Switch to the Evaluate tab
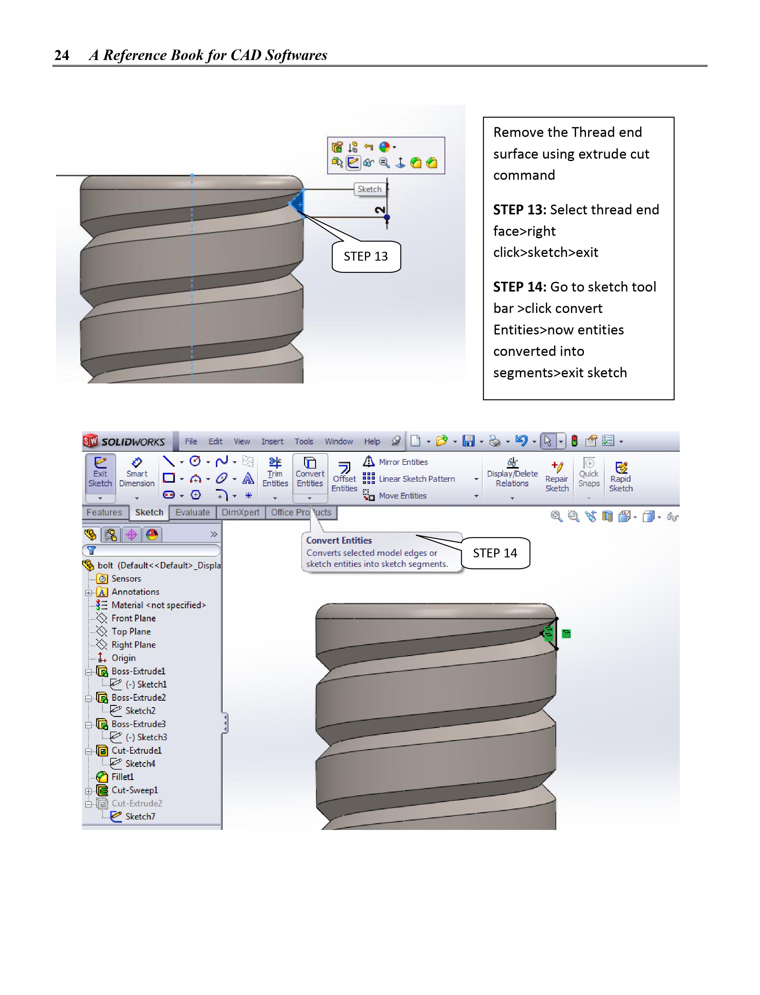The image size is (760, 995). 193,513
